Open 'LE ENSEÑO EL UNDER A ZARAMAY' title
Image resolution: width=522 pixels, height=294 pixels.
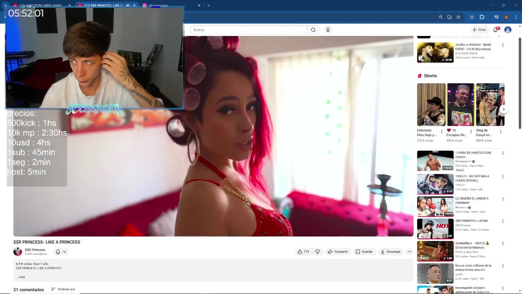point(471,200)
